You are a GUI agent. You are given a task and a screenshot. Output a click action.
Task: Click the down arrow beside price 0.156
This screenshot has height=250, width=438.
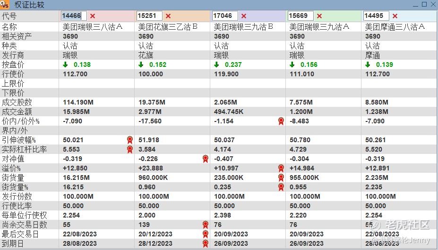click(292, 65)
